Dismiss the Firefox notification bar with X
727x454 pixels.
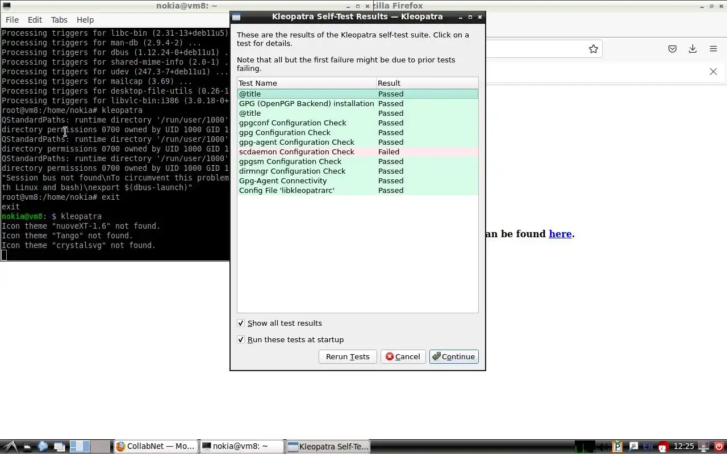click(713, 72)
